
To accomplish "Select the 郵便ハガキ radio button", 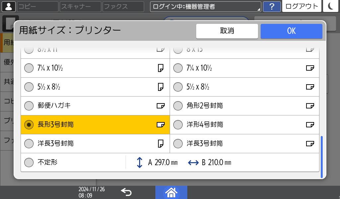I will click(29, 106).
